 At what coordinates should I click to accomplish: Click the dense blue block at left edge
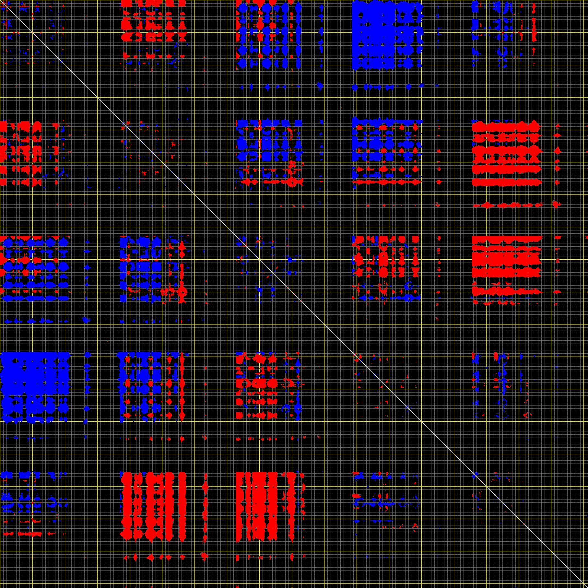(x=34, y=387)
